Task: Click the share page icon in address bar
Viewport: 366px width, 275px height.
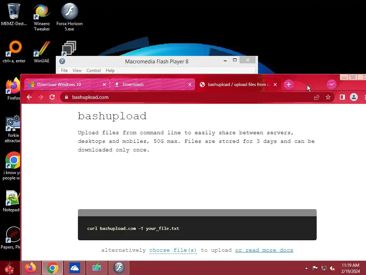Action: 317,97
